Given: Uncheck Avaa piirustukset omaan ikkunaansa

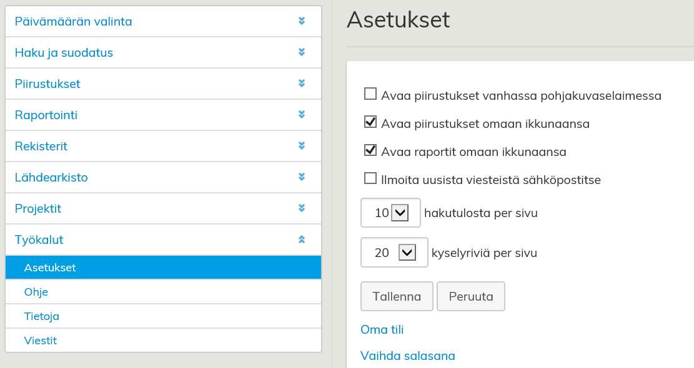Looking at the screenshot, I should [x=370, y=122].
